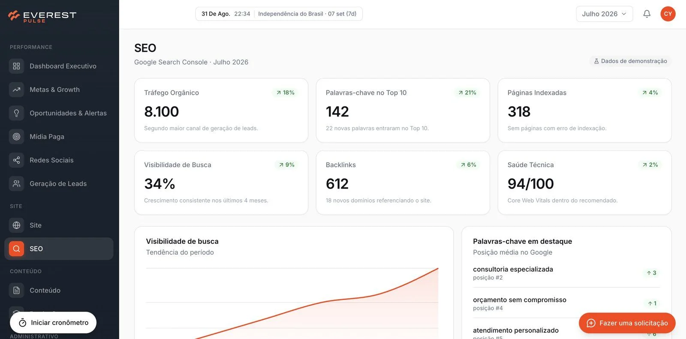Click the Saúde Técnica 2% growth badge

point(650,165)
